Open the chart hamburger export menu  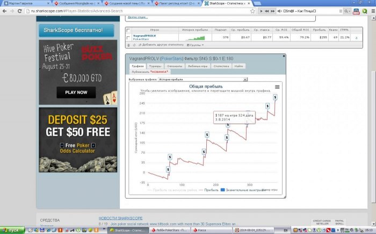(277, 87)
